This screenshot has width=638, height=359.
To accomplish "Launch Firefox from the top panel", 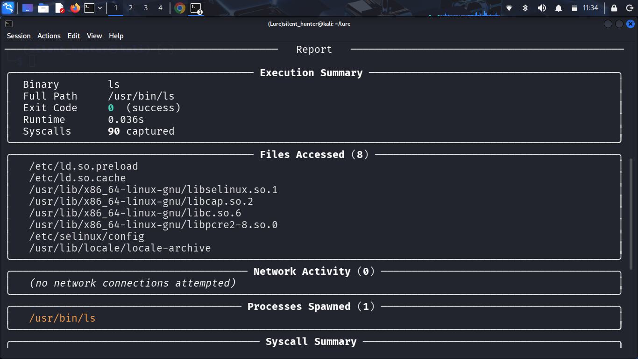I will (75, 8).
